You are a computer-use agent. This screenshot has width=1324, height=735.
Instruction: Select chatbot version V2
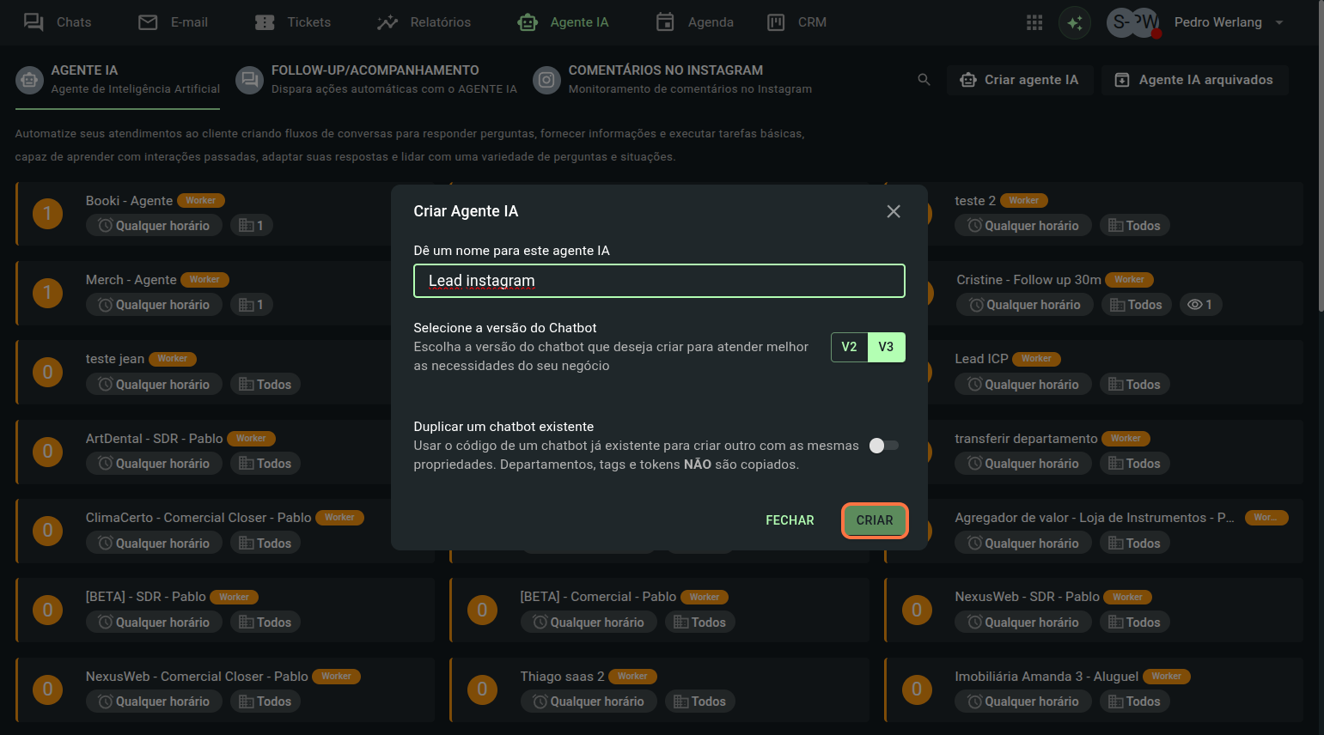(849, 347)
